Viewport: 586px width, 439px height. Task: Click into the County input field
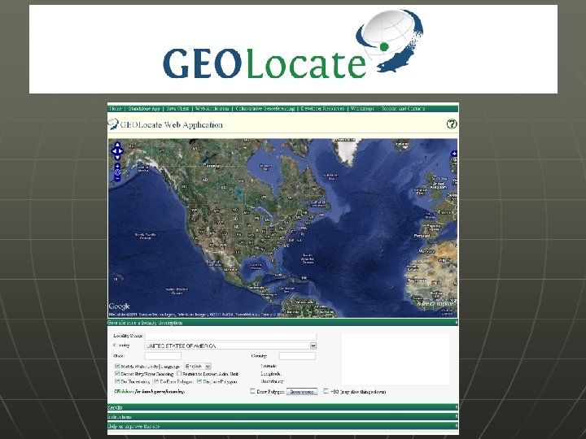click(x=298, y=356)
